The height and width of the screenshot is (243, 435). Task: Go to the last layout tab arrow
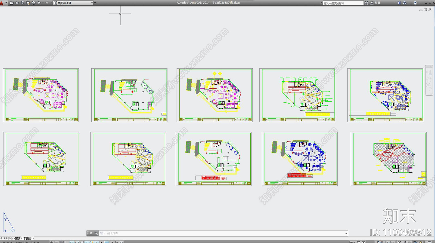tap(10, 238)
